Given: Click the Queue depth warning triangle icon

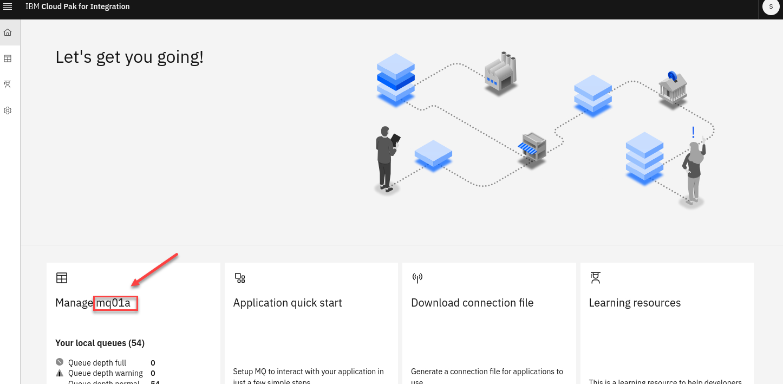Looking at the screenshot, I should coord(60,373).
